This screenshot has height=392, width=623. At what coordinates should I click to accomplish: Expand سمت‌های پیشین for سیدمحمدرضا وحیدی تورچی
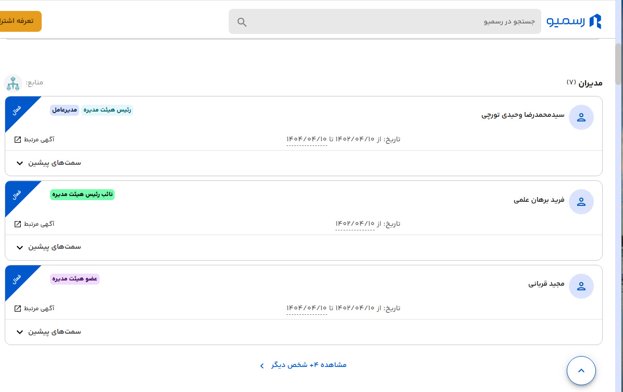tap(20, 163)
